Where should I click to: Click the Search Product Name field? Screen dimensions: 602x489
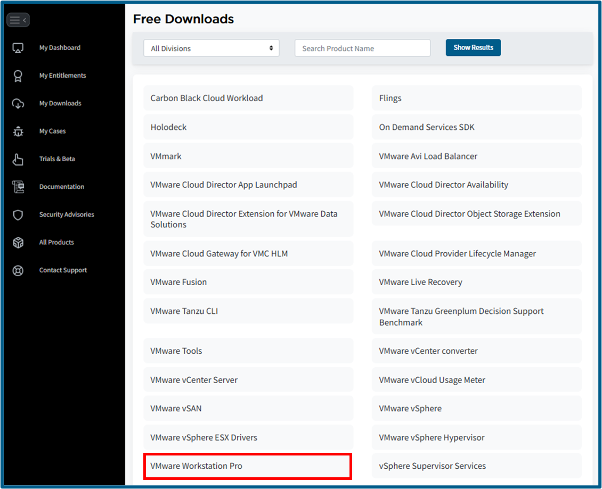(362, 48)
